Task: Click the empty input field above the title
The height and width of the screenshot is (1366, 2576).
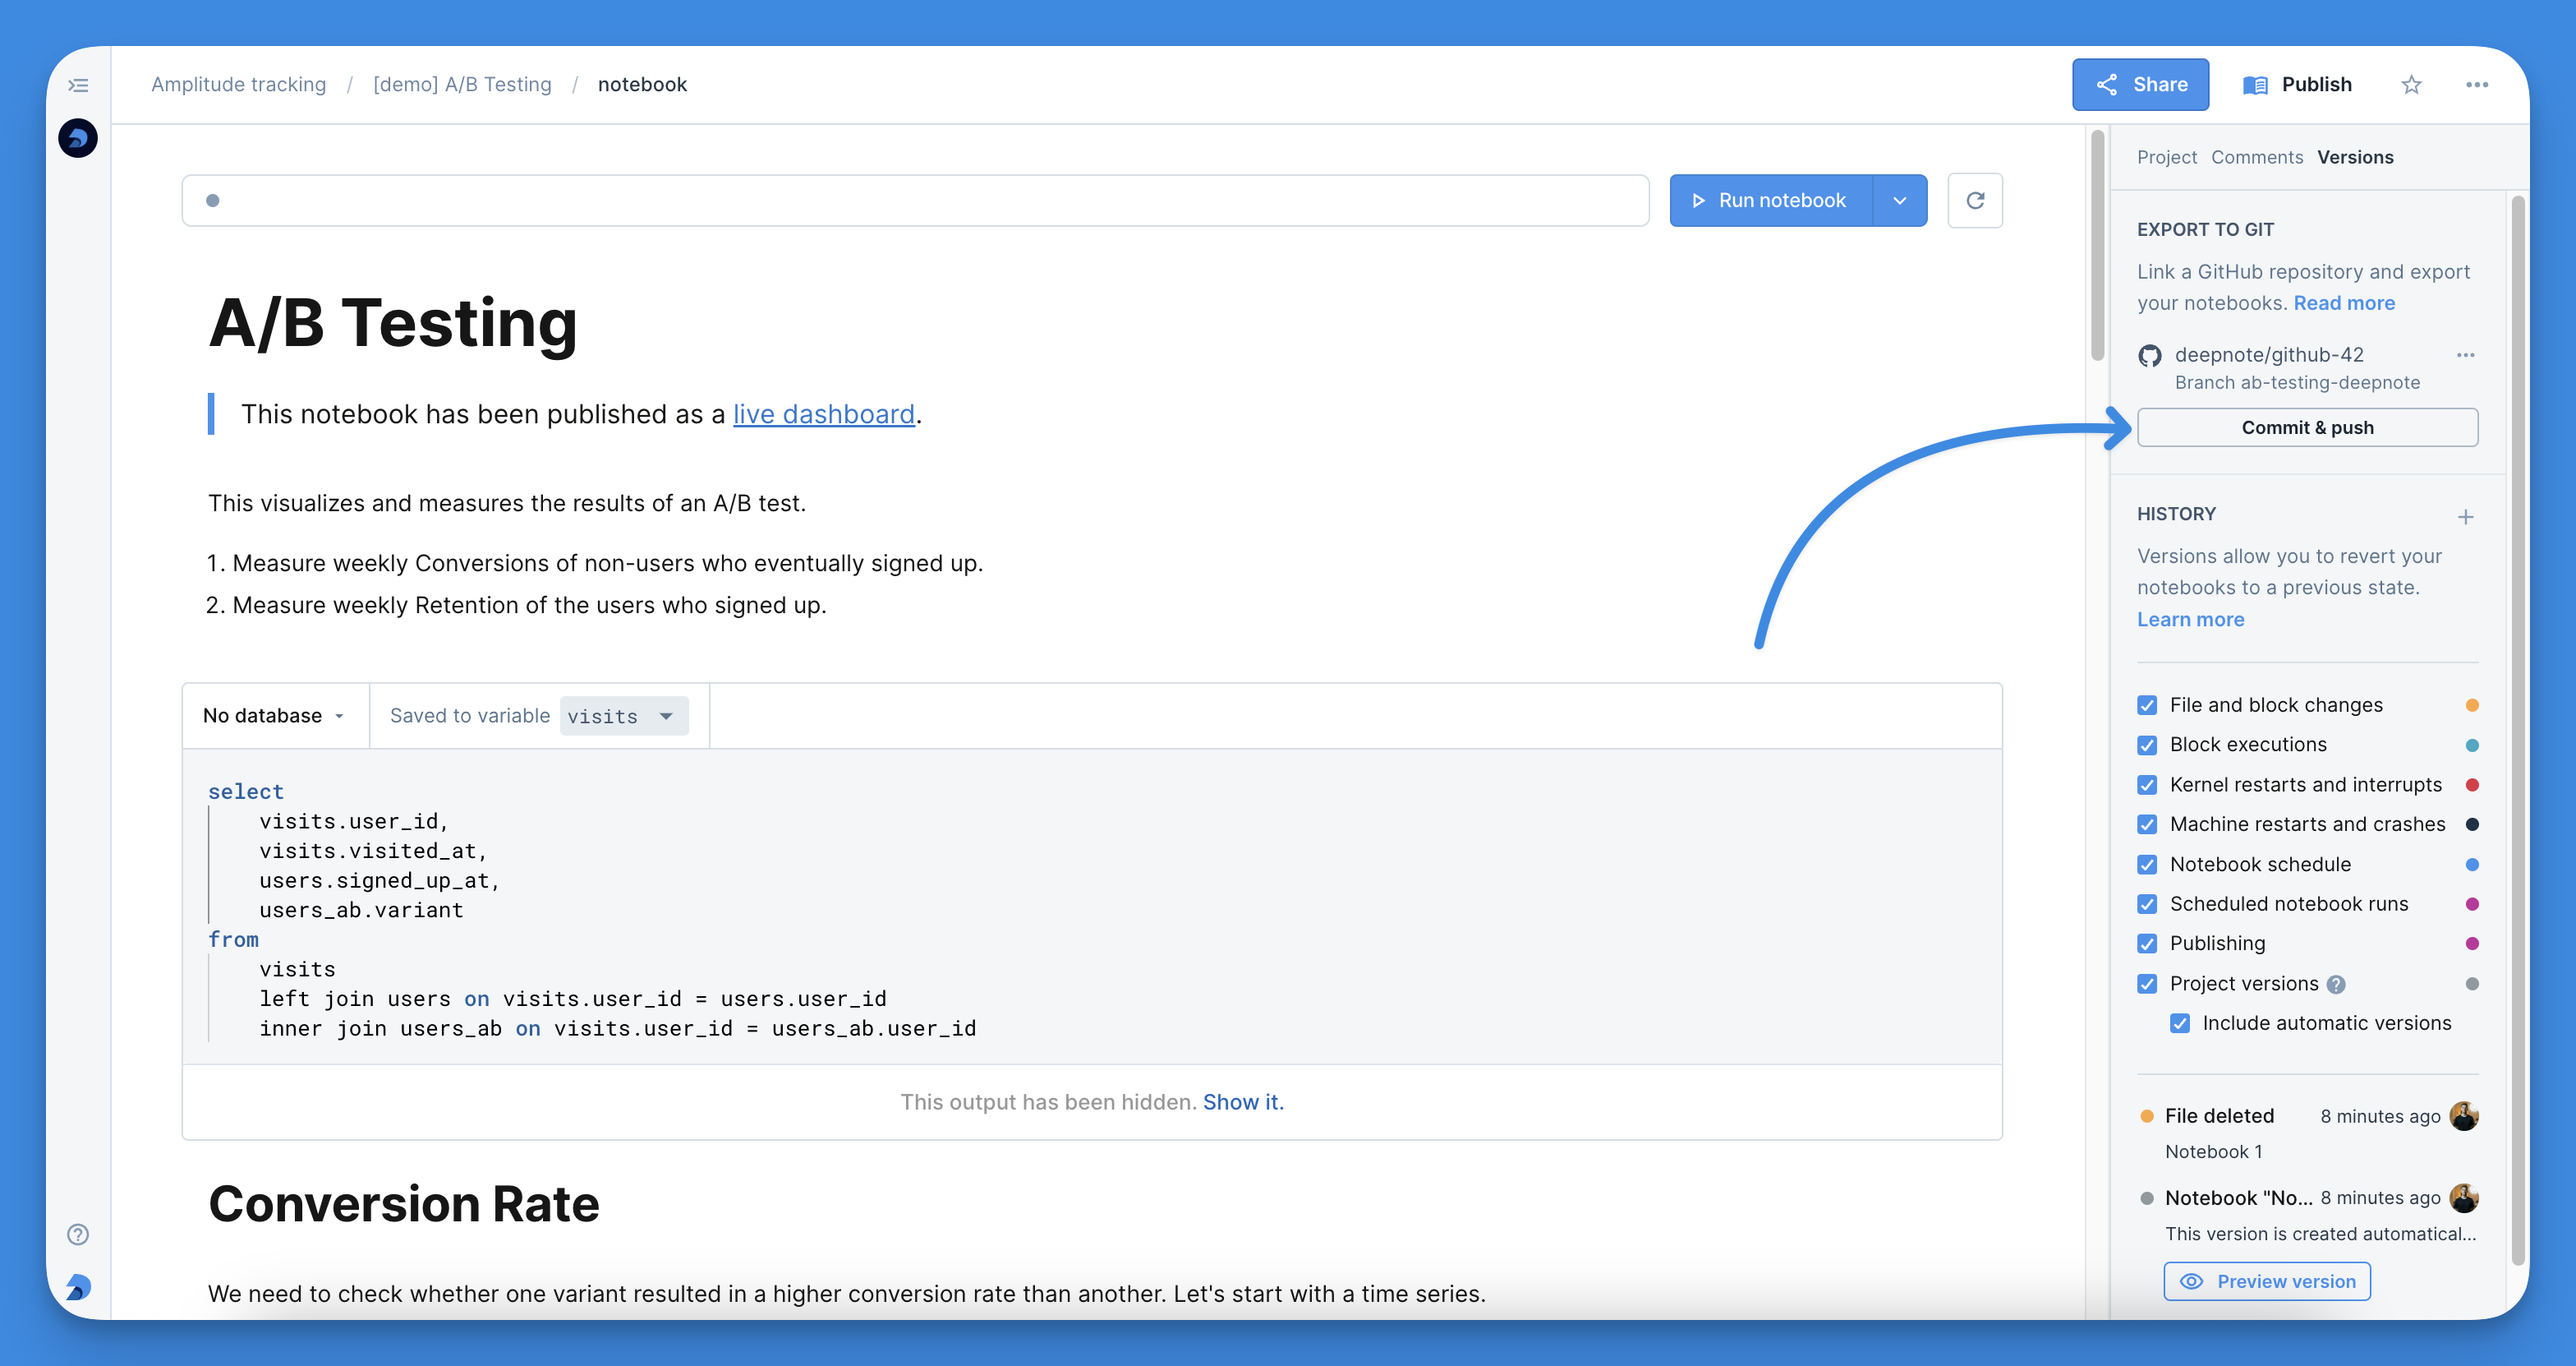Action: [x=915, y=201]
